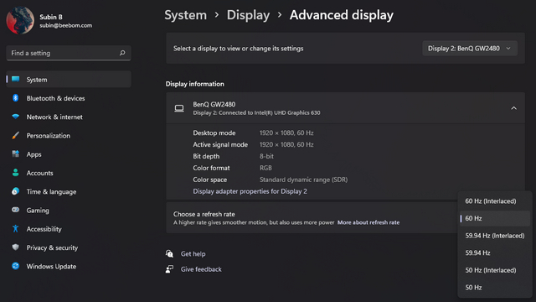Open Accounts settings page
Screen dimensions: 536x302
69,173
